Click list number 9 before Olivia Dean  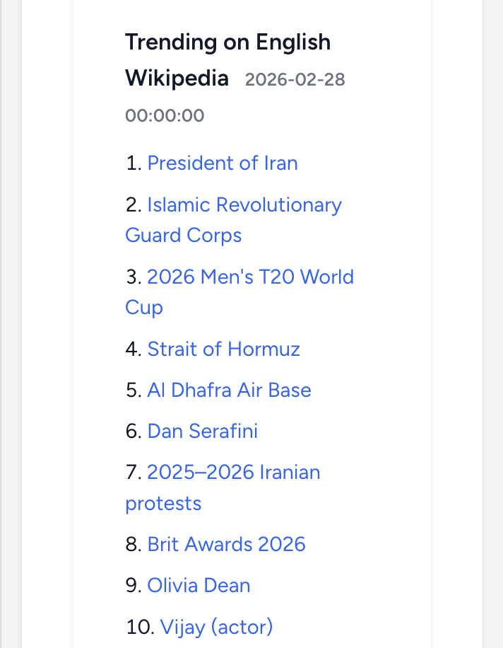[134, 585]
